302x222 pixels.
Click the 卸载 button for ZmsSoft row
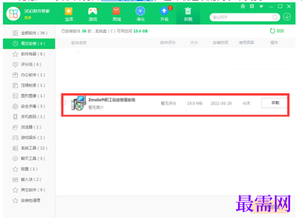click(x=274, y=103)
